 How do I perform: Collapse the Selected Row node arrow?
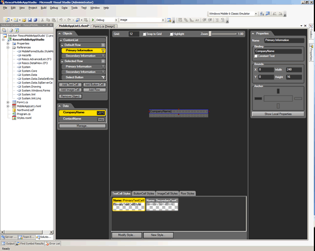coord(62,61)
